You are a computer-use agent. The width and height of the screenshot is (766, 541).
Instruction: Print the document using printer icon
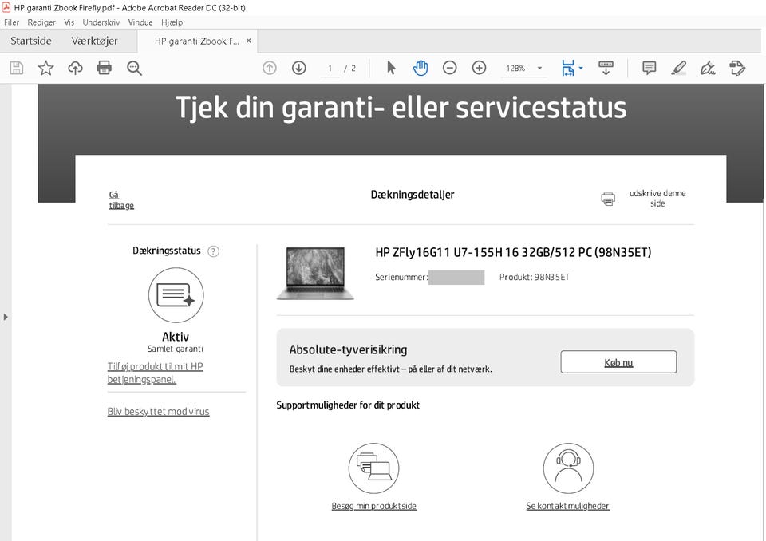coord(104,68)
